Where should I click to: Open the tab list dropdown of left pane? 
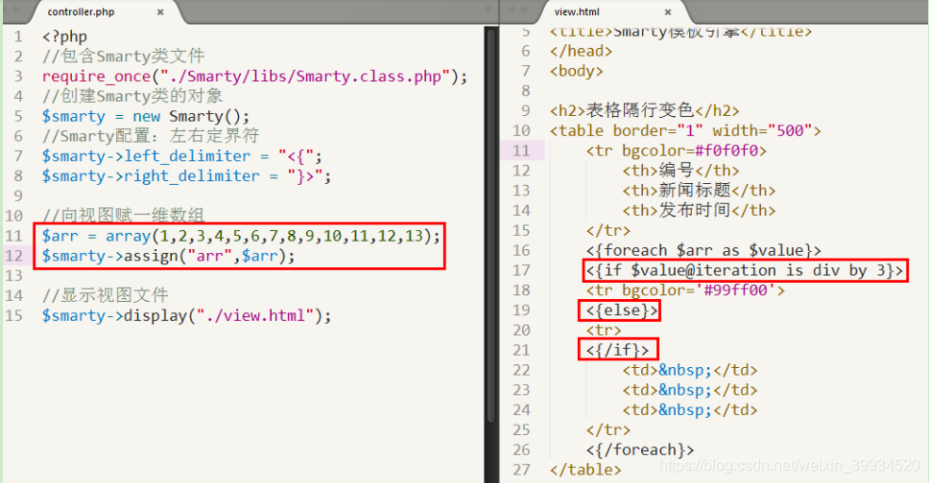[x=488, y=10]
